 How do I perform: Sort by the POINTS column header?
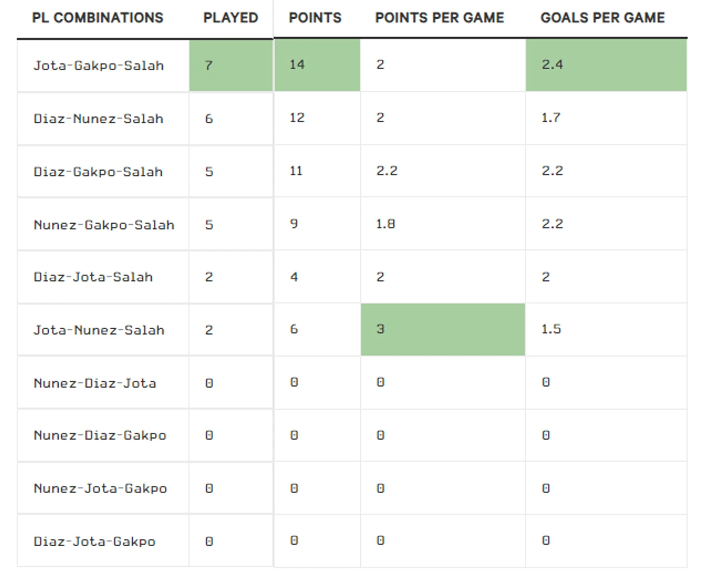coord(315,18)
